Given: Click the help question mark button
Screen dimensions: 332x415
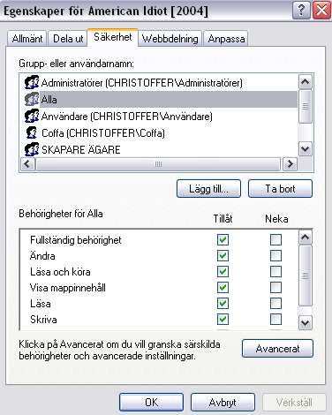Looking at the screenshot, I should point(301,11).
